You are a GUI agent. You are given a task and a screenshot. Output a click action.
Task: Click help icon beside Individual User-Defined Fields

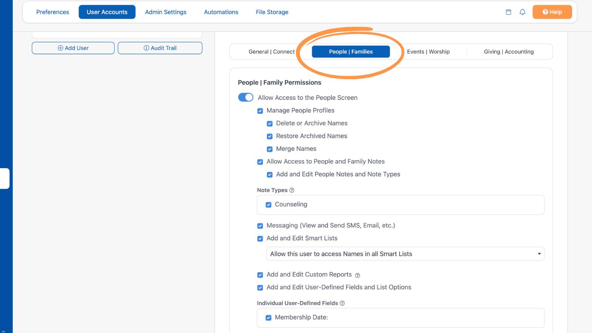(x=342, y=303)
